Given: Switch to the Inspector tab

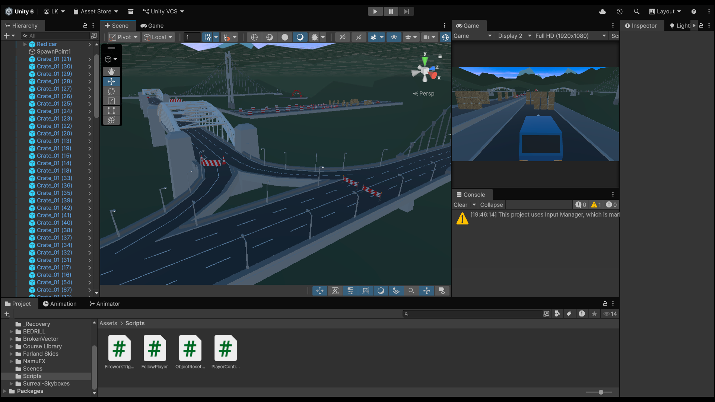Looking at the screenshot, I should tap(641, 26).
